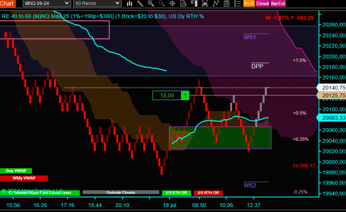Click the US RTH OR button
The width and height of the screenshot is (346, 212).
tap(208, 193)
